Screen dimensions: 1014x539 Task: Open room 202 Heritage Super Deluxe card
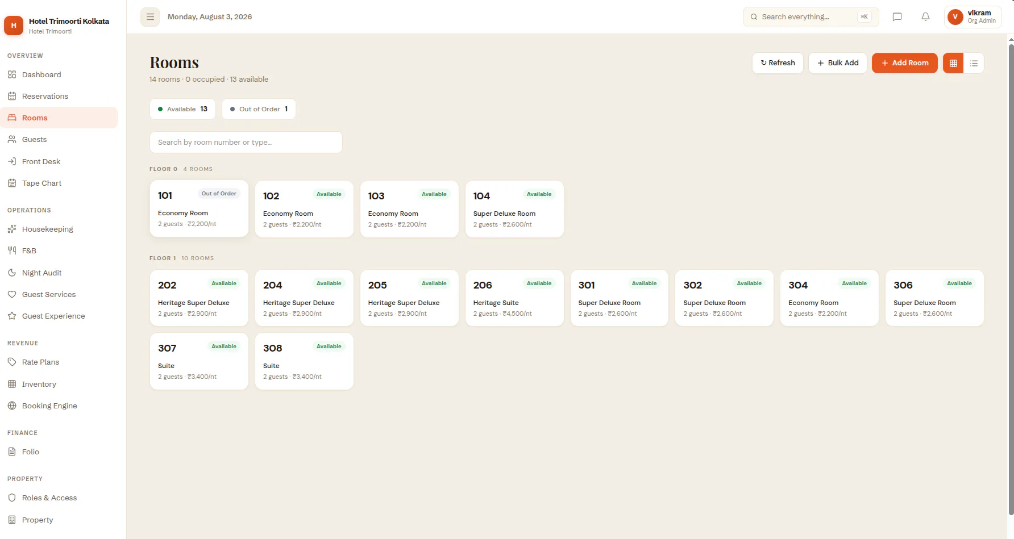[x=199, y=298]
